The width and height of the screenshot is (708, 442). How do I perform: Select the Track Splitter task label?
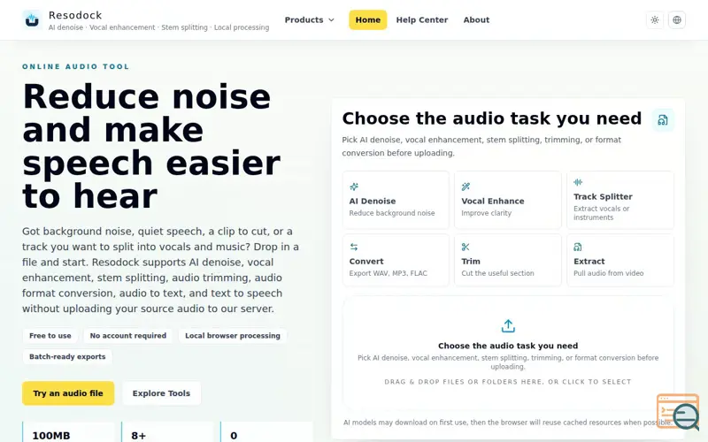tap(603, 196)
